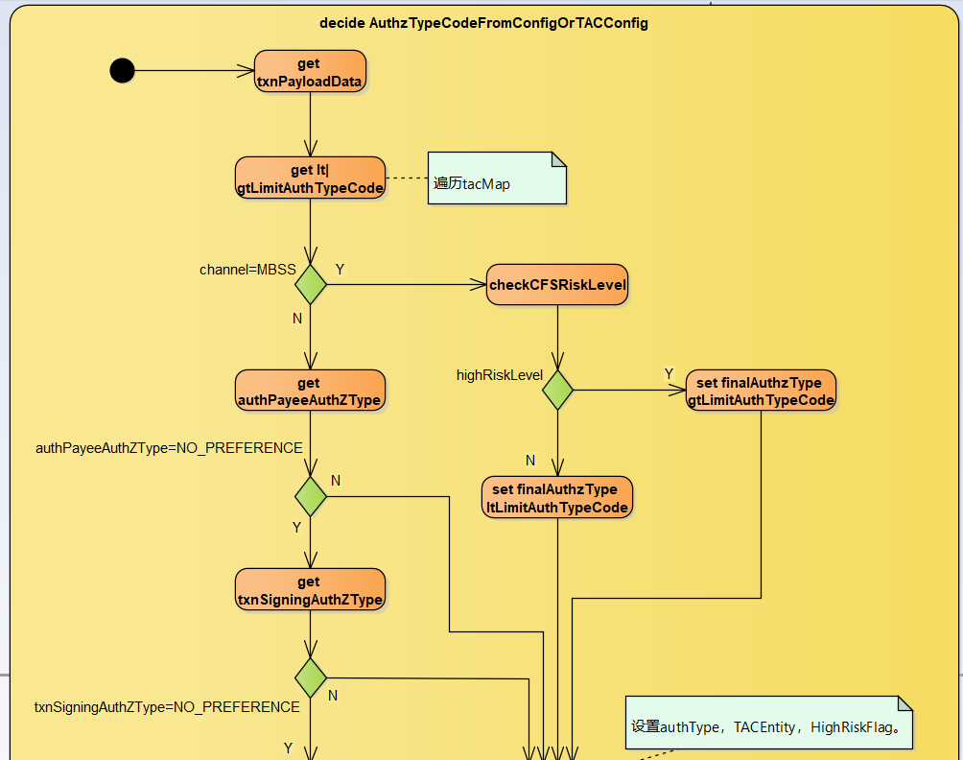Image resolution: width=963 pixels, height=760 pixels.
Task: Select the highRiskLevel decision diamond
Action: point(558,391)
